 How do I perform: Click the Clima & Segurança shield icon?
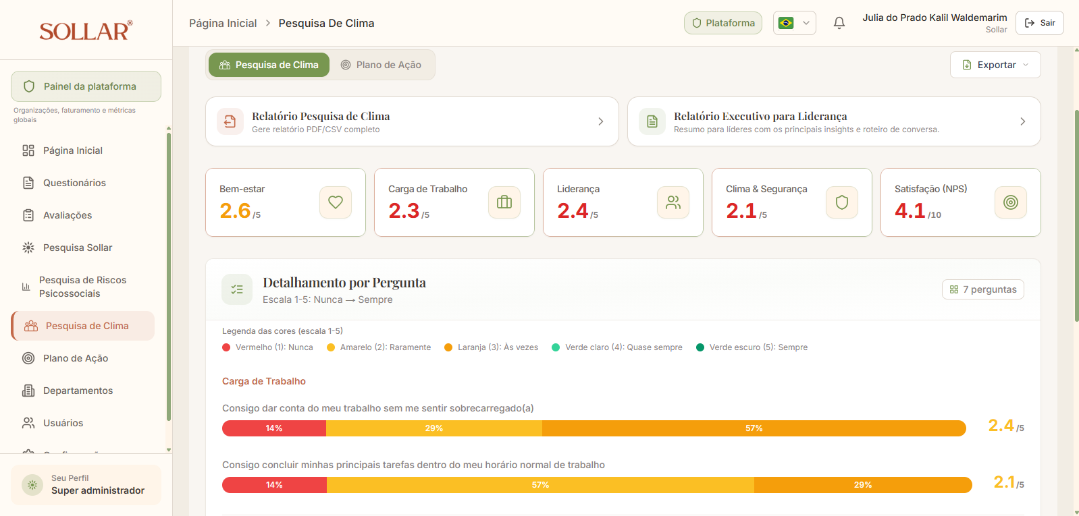tap(842, 202)
